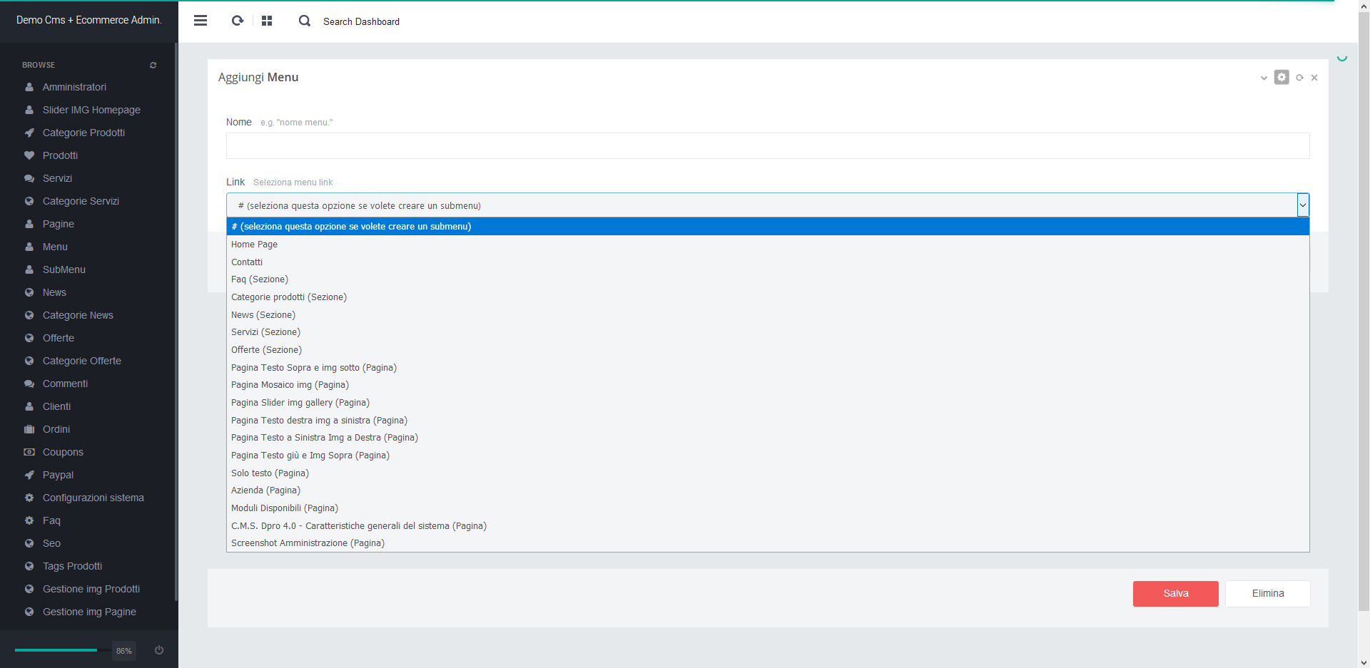The width and height of the screenshot is (1370, 668).
Task: Select Home Page from the Link list
Action: click(254, 245)
